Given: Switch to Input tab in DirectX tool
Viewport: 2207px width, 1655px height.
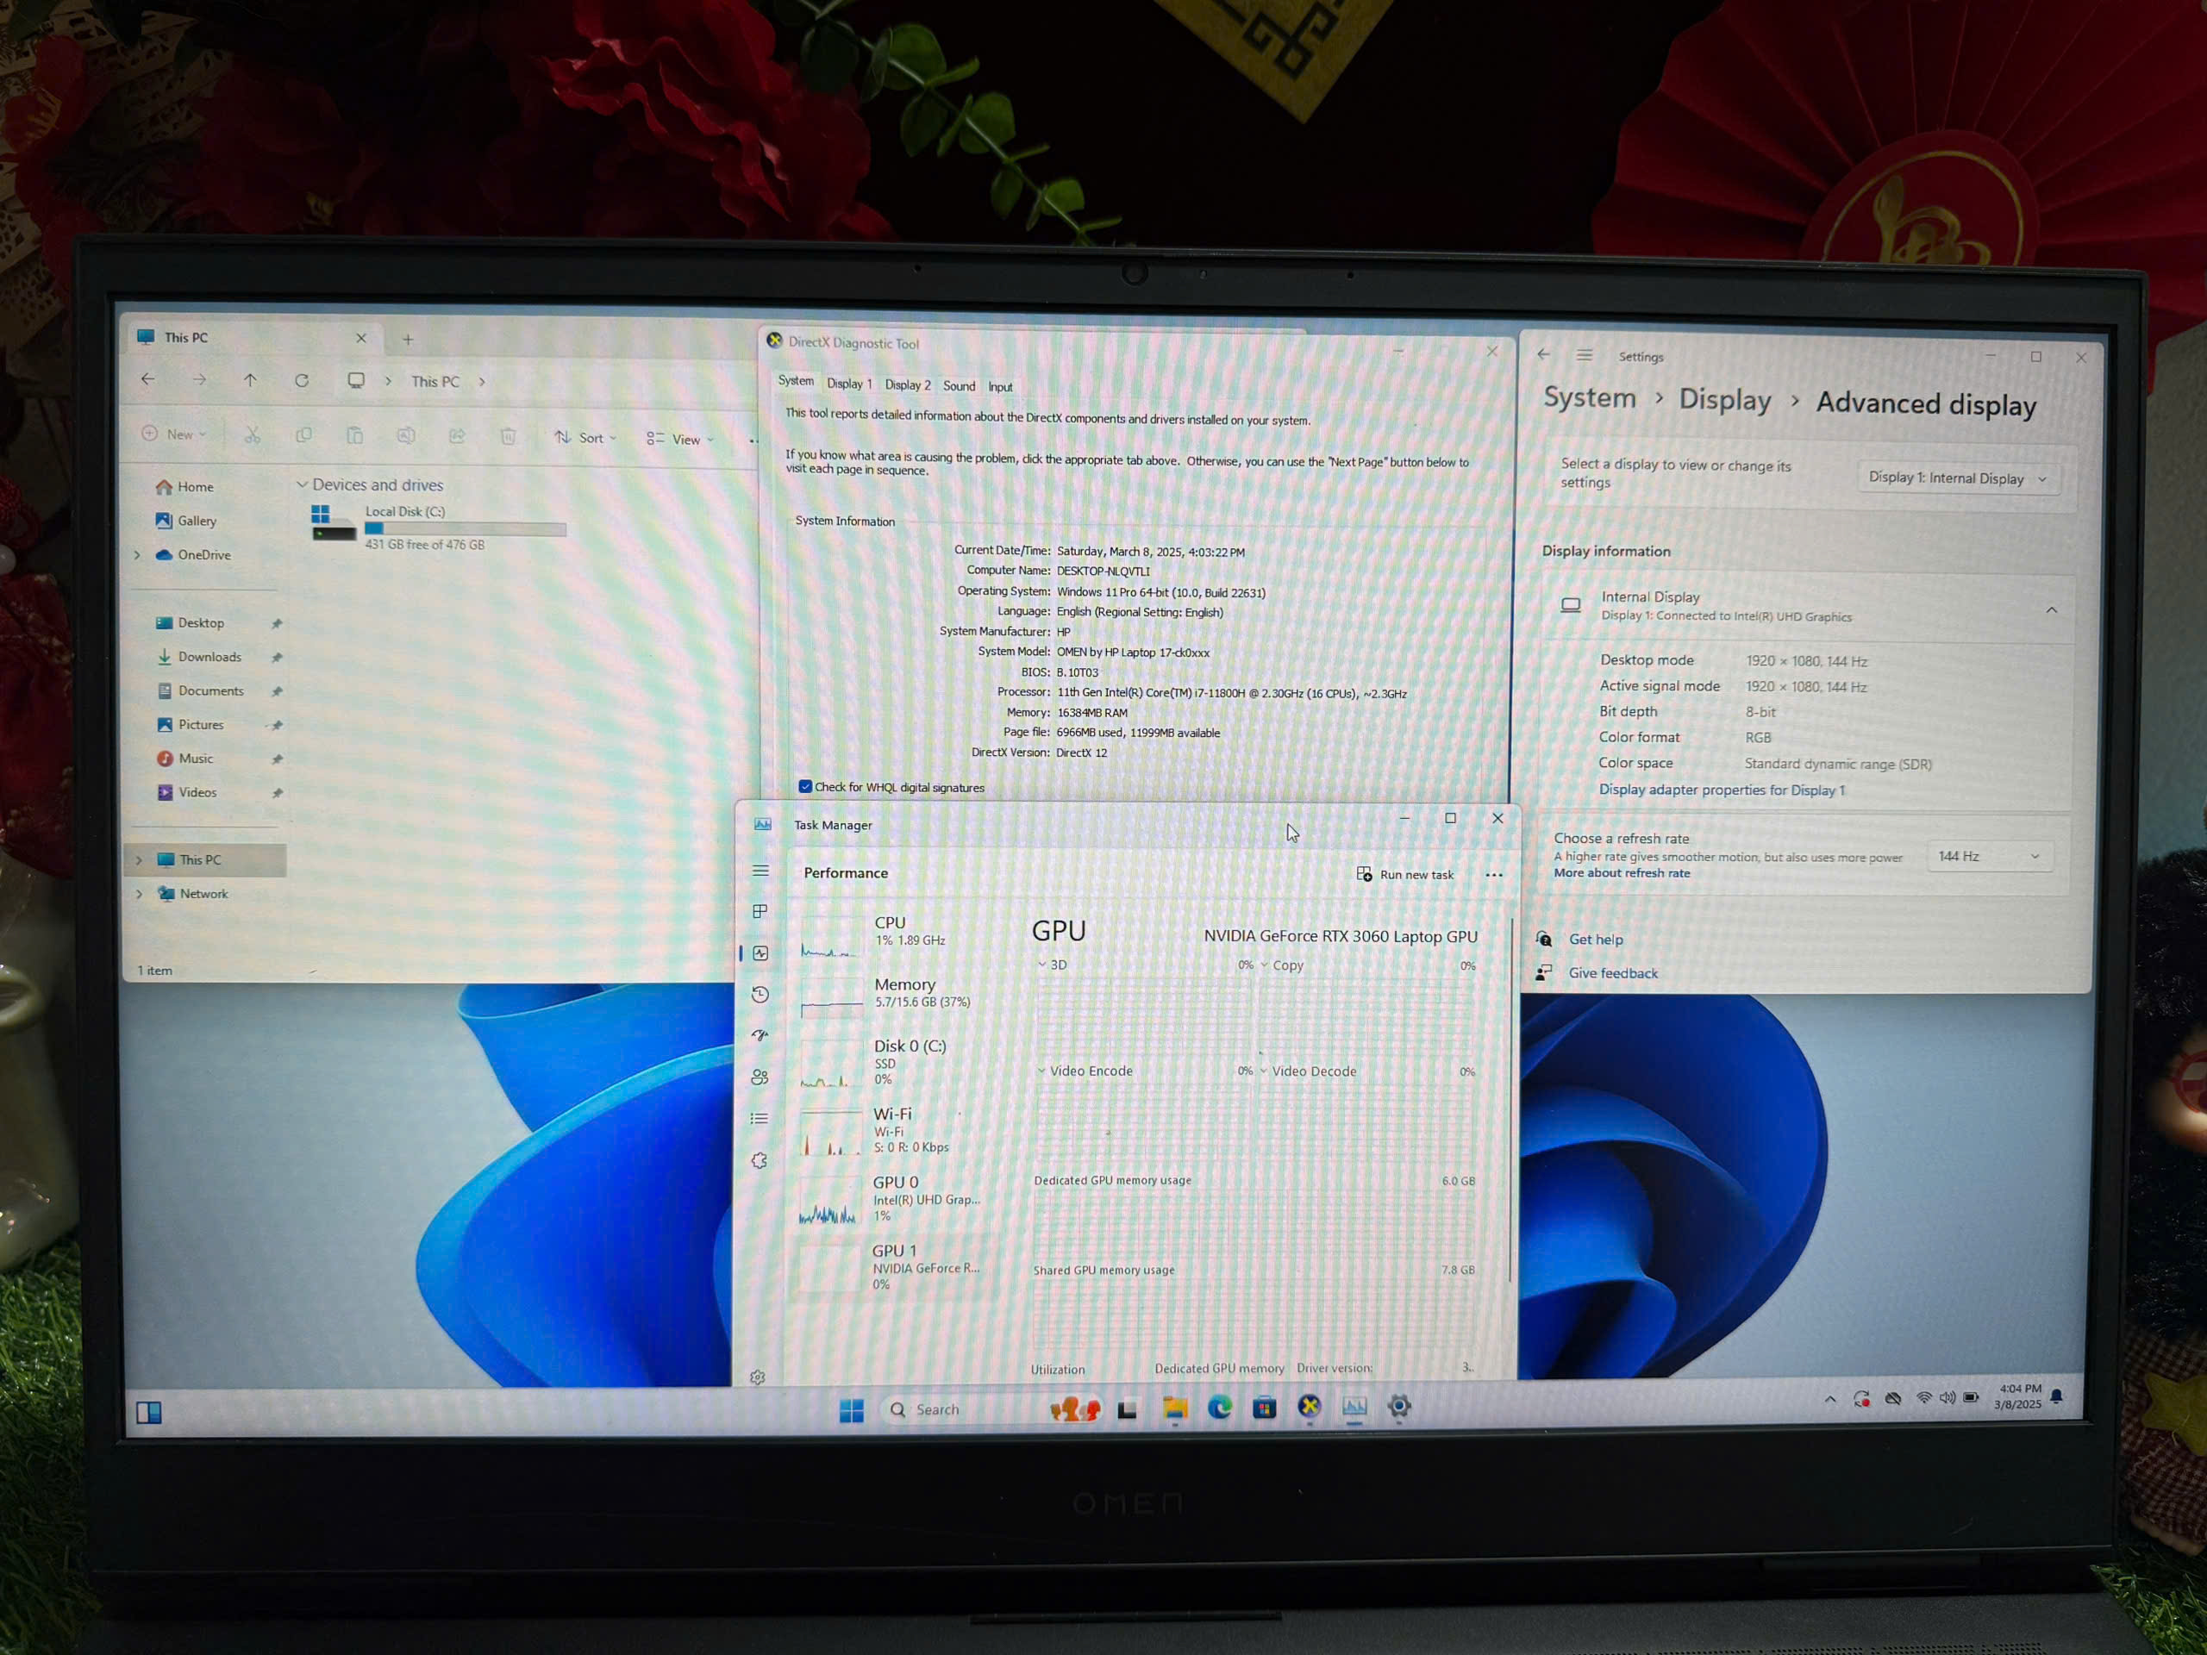Looking at the screenshot, I should (x=1000, y=386).
